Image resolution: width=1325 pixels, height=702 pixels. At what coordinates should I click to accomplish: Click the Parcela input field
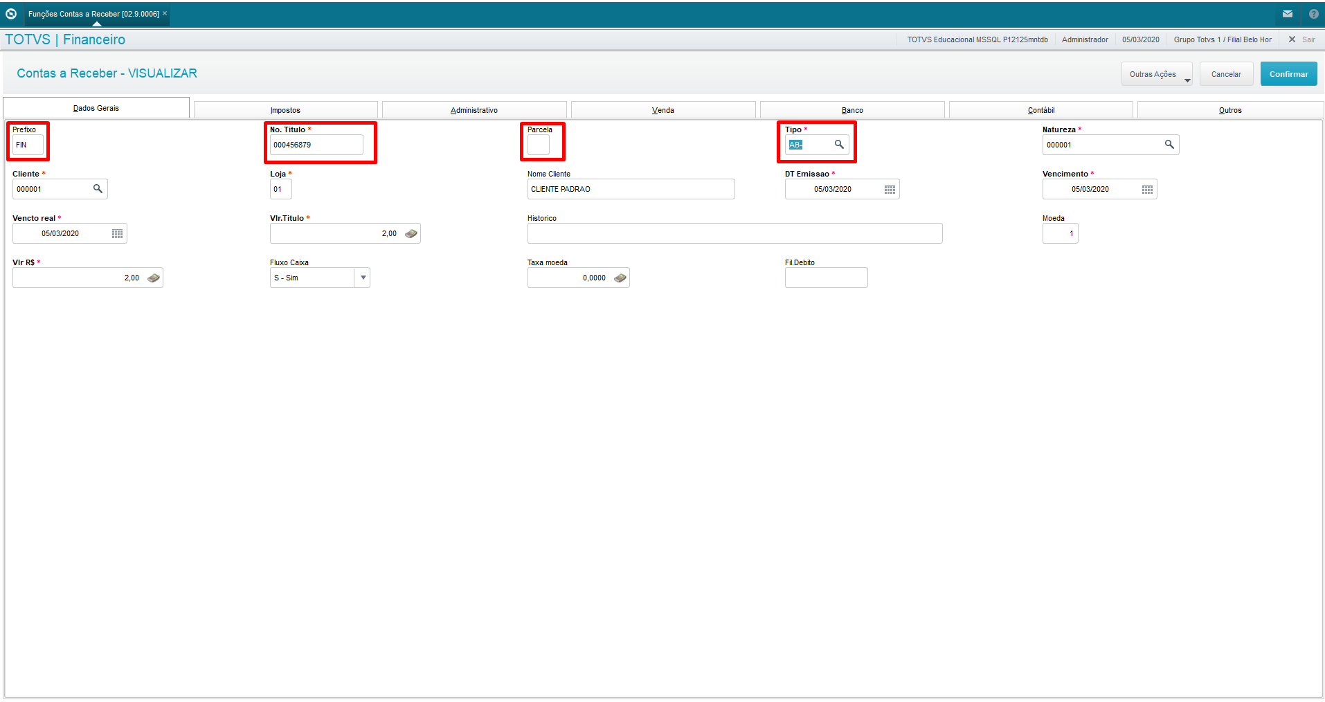(539, 145)
